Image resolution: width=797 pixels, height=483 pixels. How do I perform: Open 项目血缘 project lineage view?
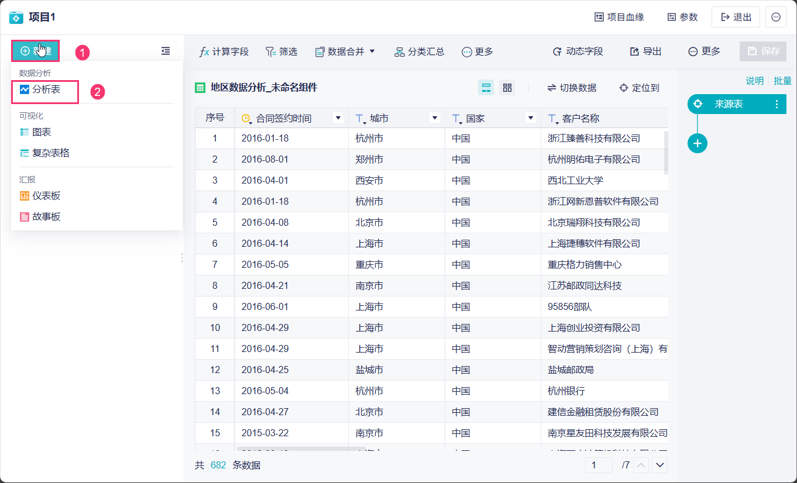coord(619,17)
